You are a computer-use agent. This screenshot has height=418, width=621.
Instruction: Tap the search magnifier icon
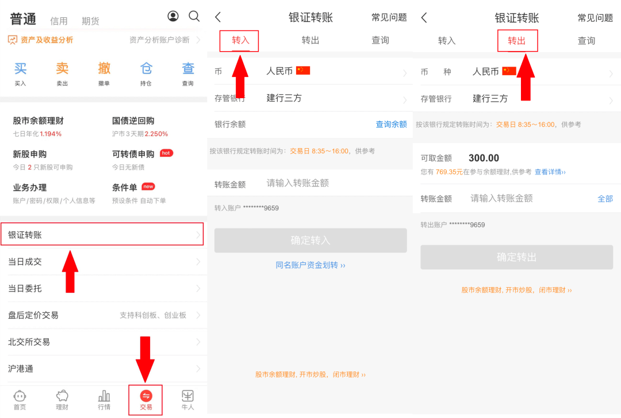194,16
